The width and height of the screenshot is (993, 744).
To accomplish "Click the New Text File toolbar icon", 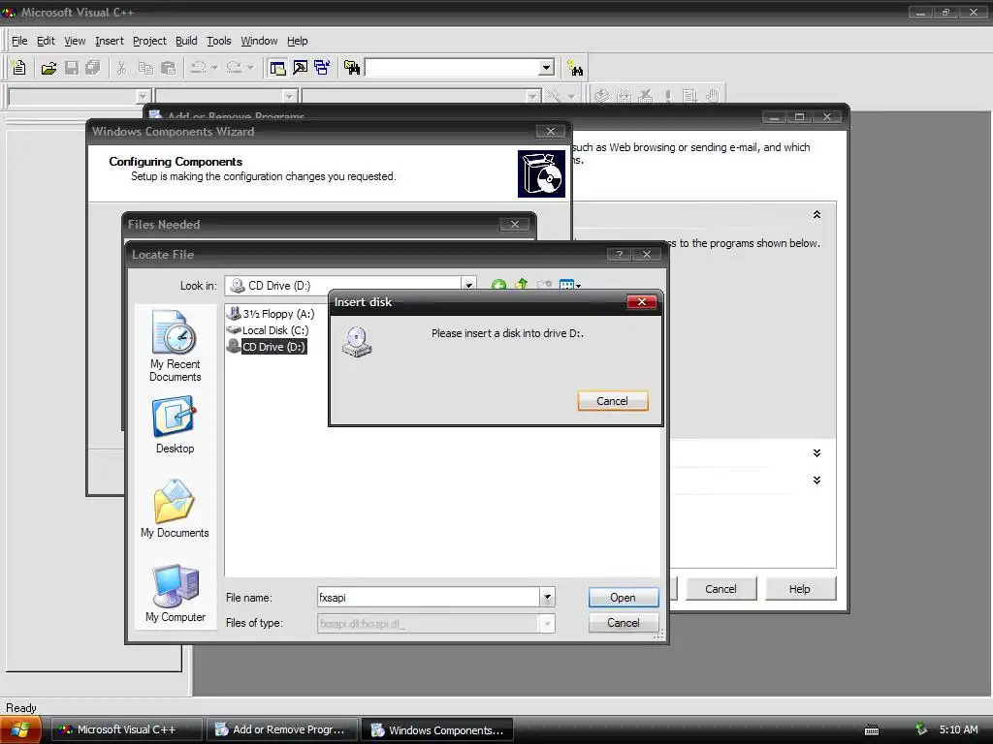I will pyautogui.click(x=19, y=68).
